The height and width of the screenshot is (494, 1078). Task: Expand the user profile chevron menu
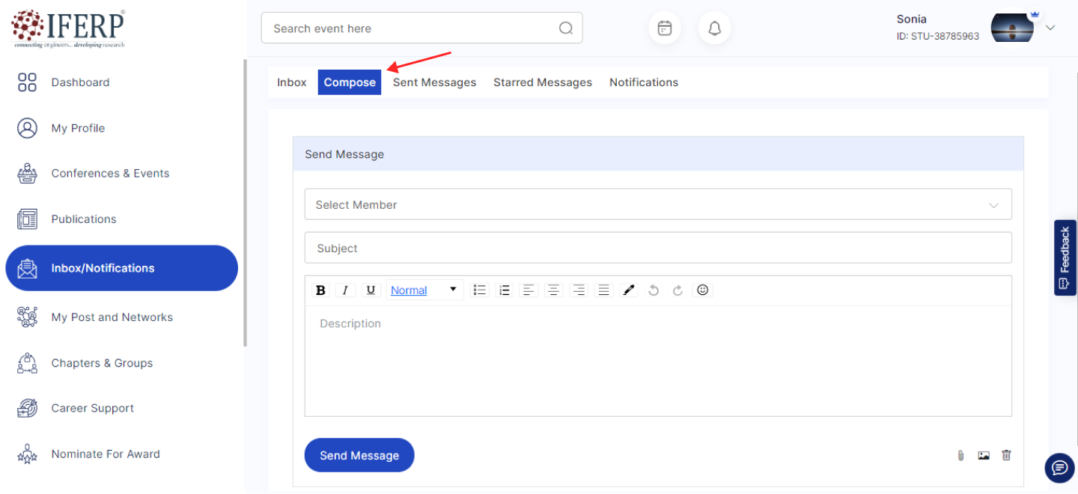tap(1050, 28)
